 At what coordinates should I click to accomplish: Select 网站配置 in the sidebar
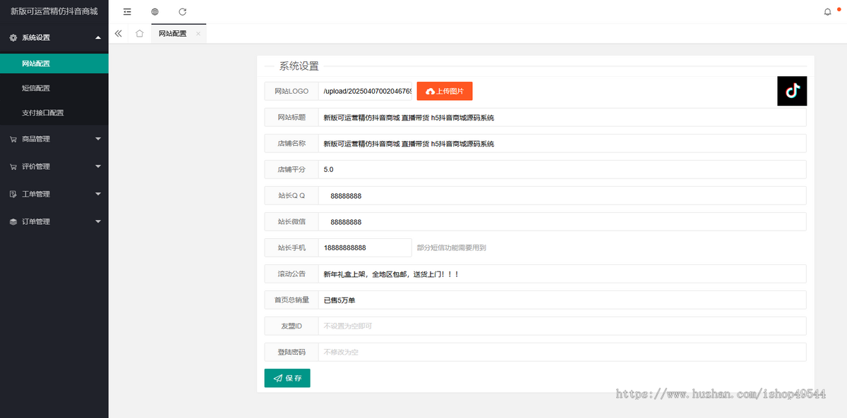point(54,63)
